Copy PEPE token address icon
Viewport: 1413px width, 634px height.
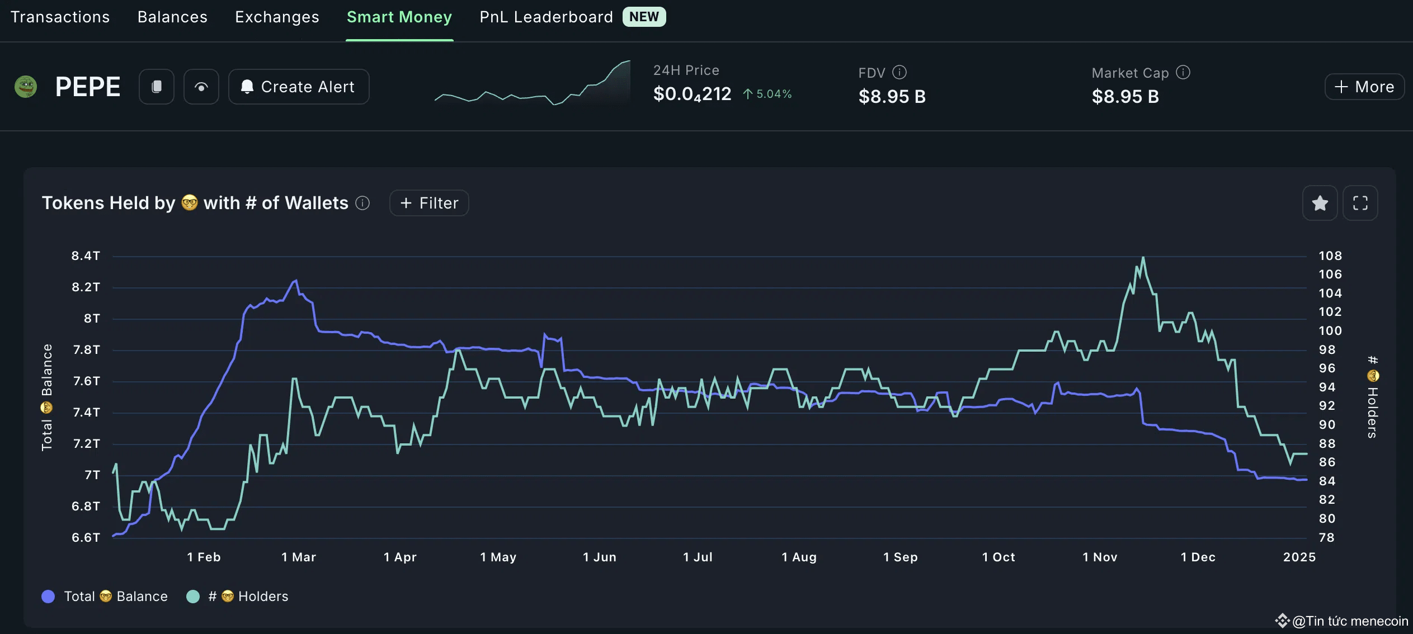(157, 87)
